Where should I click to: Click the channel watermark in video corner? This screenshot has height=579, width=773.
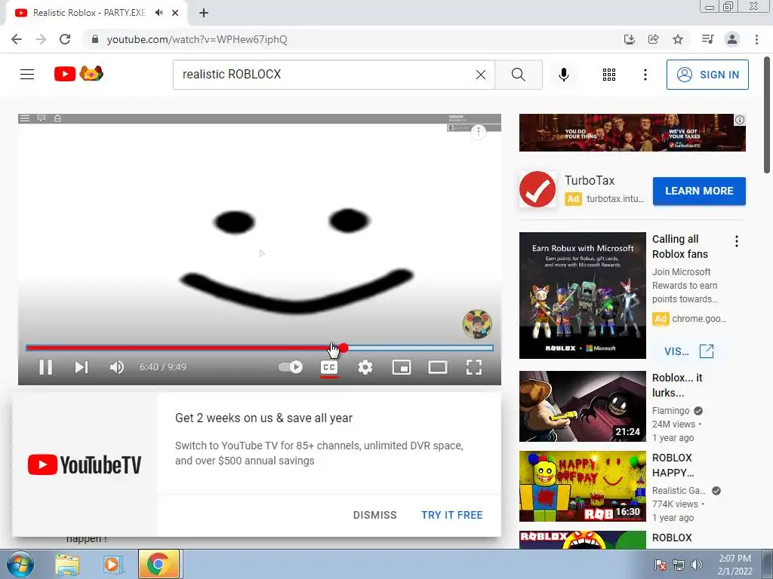click(477, 324)
